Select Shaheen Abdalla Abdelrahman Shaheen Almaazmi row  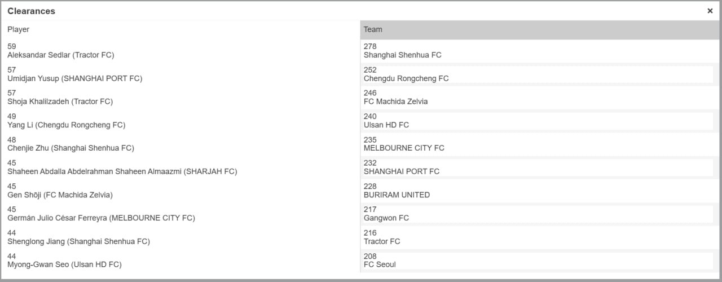click(181, 168)
